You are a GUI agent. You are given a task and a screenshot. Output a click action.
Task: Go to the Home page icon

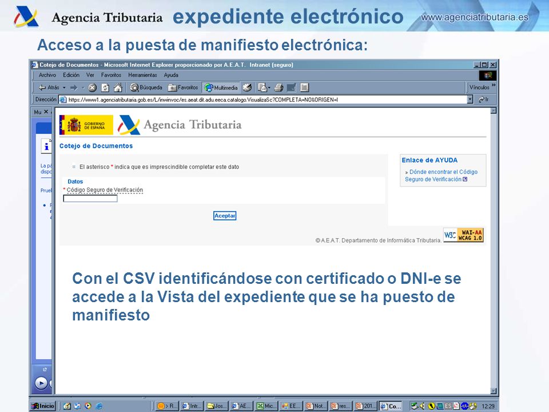point(118,88)
